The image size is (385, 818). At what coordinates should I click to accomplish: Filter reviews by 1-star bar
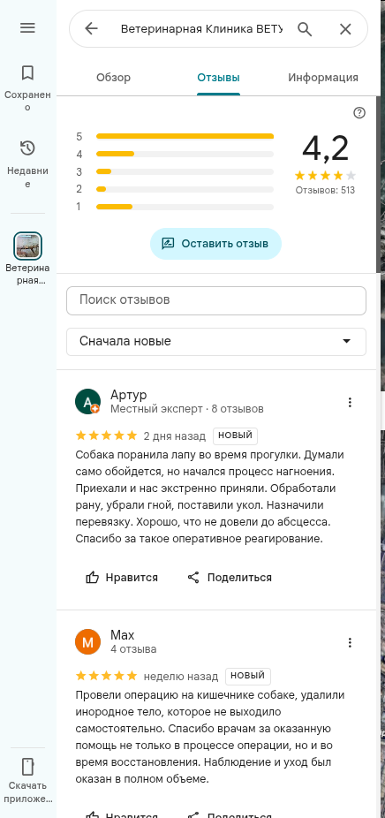pos(176,207)
